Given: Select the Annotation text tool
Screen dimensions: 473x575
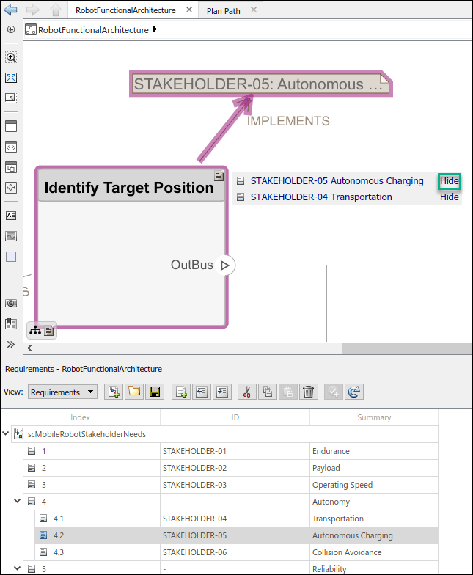Looking at the screenshot, I should (11, 216).
